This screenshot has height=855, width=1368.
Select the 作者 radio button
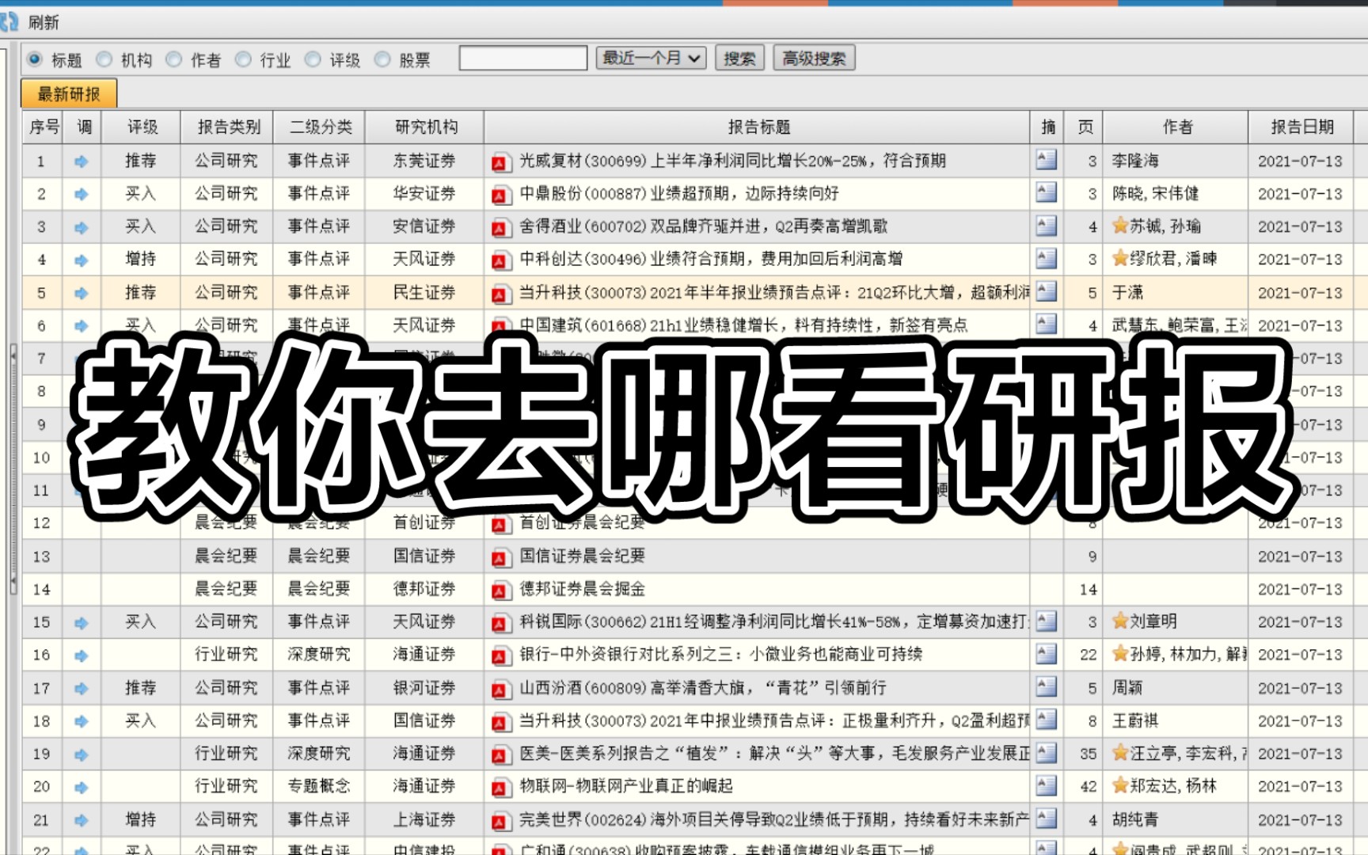coord(173,59)
